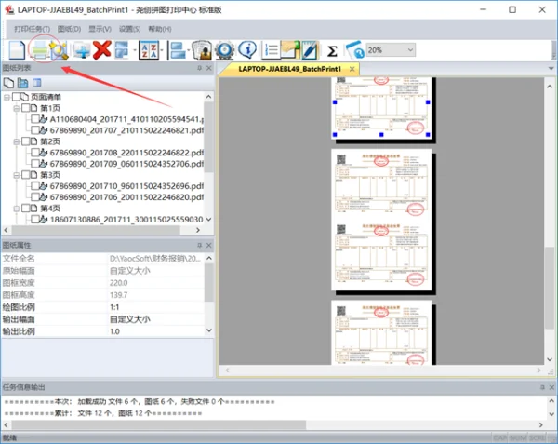This screenshot has width=558, height=444.
Task: Click the blue info bubble icon
Action: coord(247,50)
